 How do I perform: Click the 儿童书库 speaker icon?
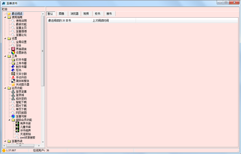pyautogui.click(x=17, y=127)
